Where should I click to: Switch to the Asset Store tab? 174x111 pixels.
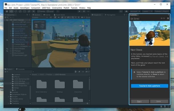coord(59,15)
